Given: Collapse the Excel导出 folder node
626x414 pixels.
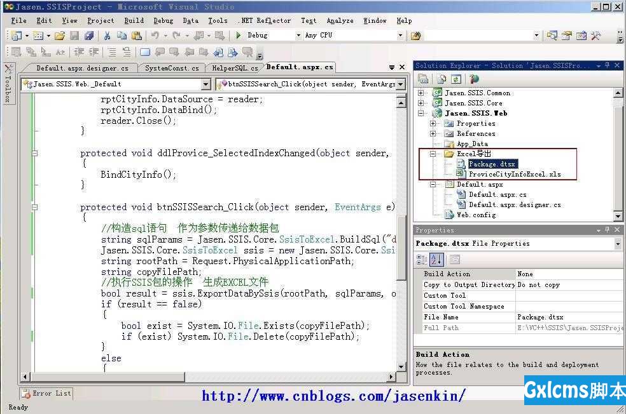Looking at the screenshot, I should pos(433,154).
